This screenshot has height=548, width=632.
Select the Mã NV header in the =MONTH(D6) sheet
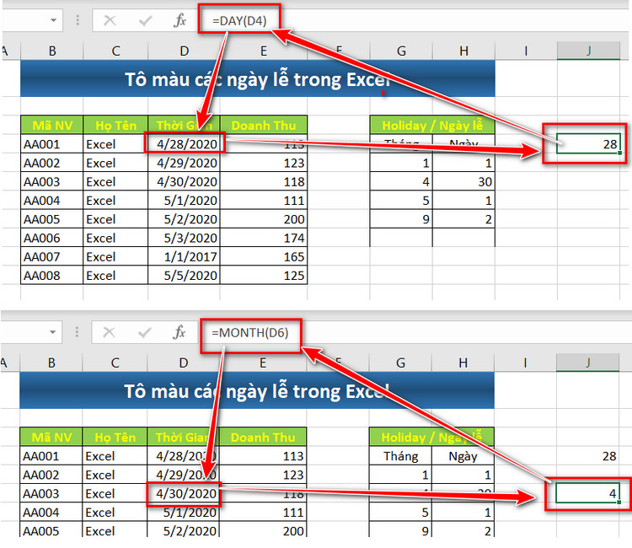[x=51, y=437]
